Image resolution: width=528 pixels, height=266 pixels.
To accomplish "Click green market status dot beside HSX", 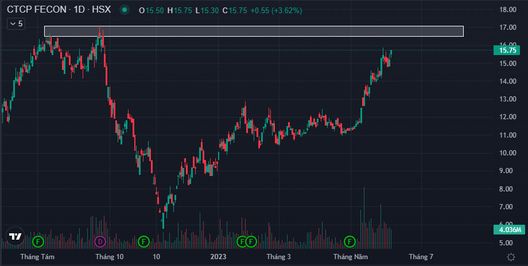I will pyautogui.click(x=125, y=10).
